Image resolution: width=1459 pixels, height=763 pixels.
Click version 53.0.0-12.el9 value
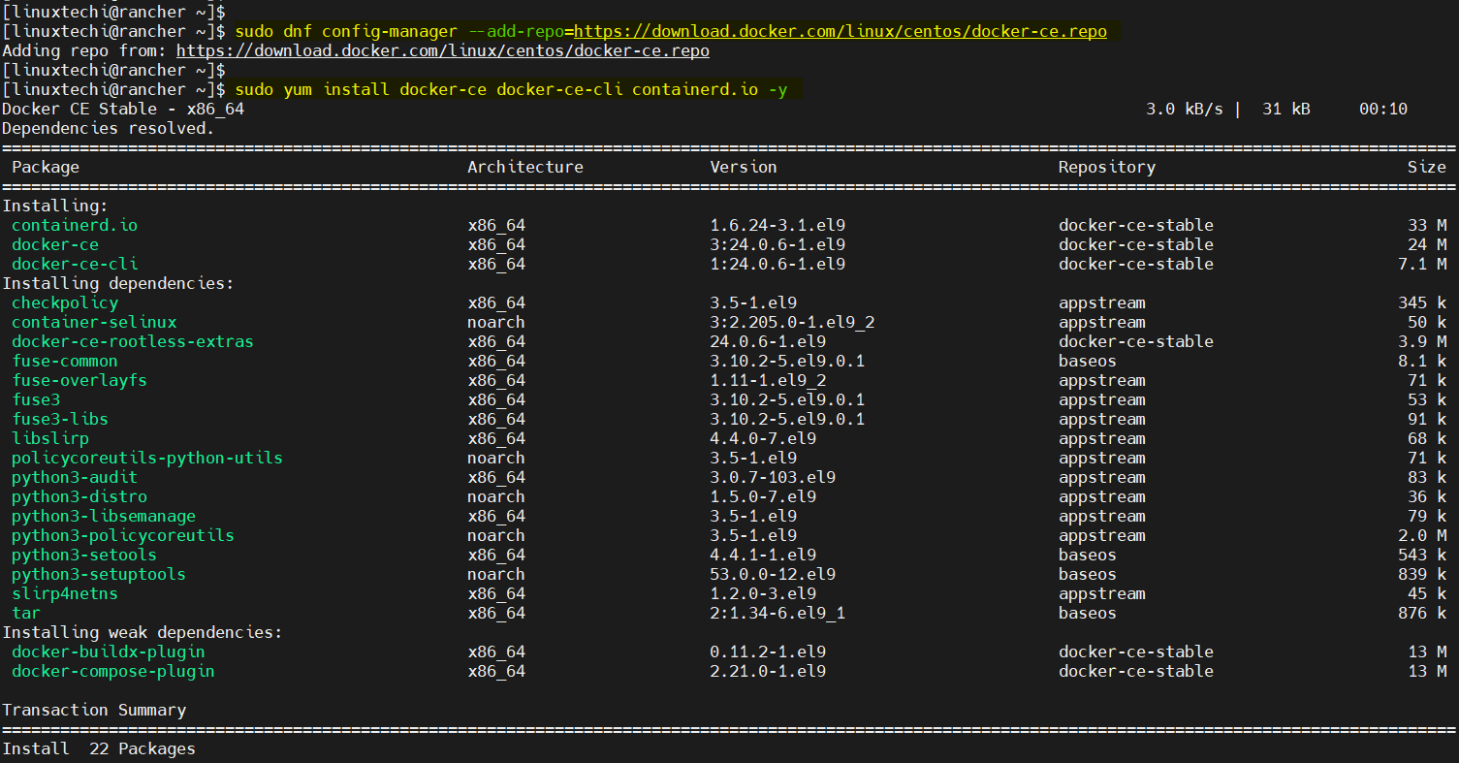point(773,574)
